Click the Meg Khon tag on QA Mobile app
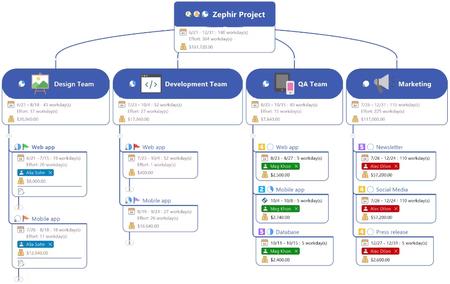 click(x=280, y=209)
